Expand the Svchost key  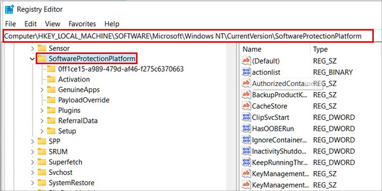coord(32,173)
